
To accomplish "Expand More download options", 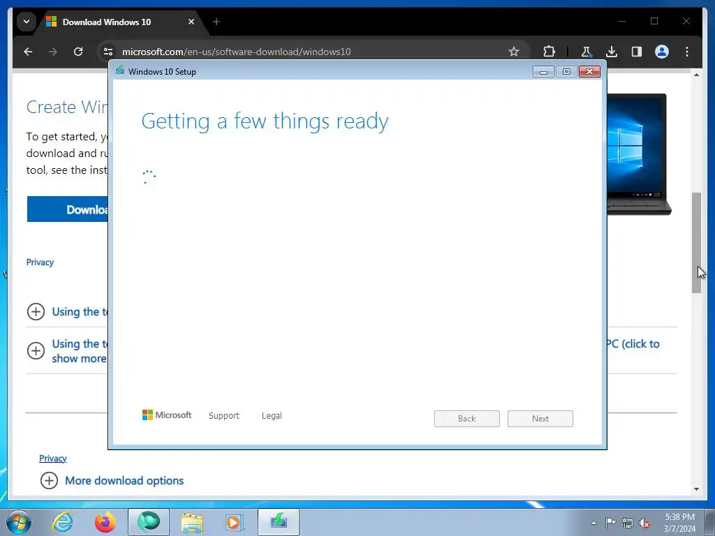I will (x=112, y=480).
